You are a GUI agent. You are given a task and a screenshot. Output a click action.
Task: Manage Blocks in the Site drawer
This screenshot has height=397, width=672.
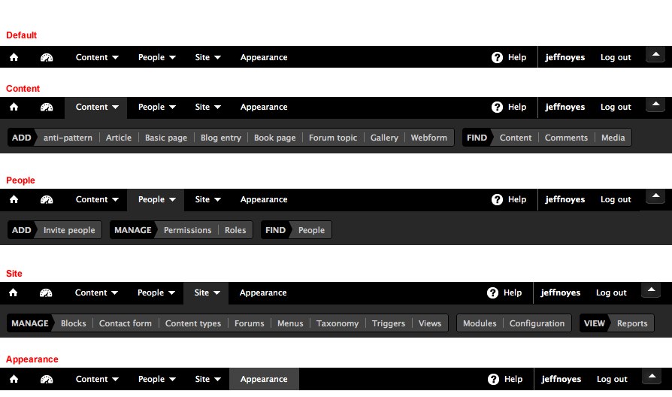click(73, 323)
